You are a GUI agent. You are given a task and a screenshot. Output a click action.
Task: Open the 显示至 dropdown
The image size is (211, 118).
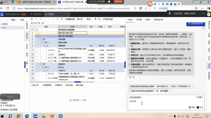pyautogui.click(x=80, y=19)
